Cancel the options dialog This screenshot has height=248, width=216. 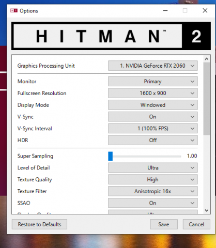[x=196, y=224]
